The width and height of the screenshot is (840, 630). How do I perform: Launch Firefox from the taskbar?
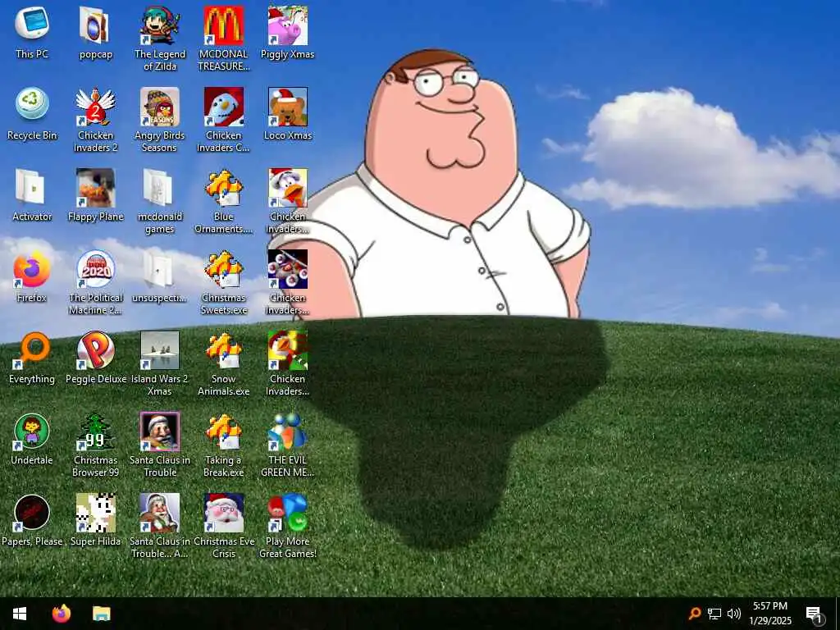tap(61, 614)
